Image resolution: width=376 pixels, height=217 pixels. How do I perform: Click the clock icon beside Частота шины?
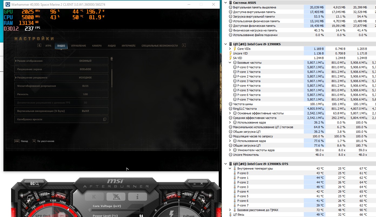(231, 104)
